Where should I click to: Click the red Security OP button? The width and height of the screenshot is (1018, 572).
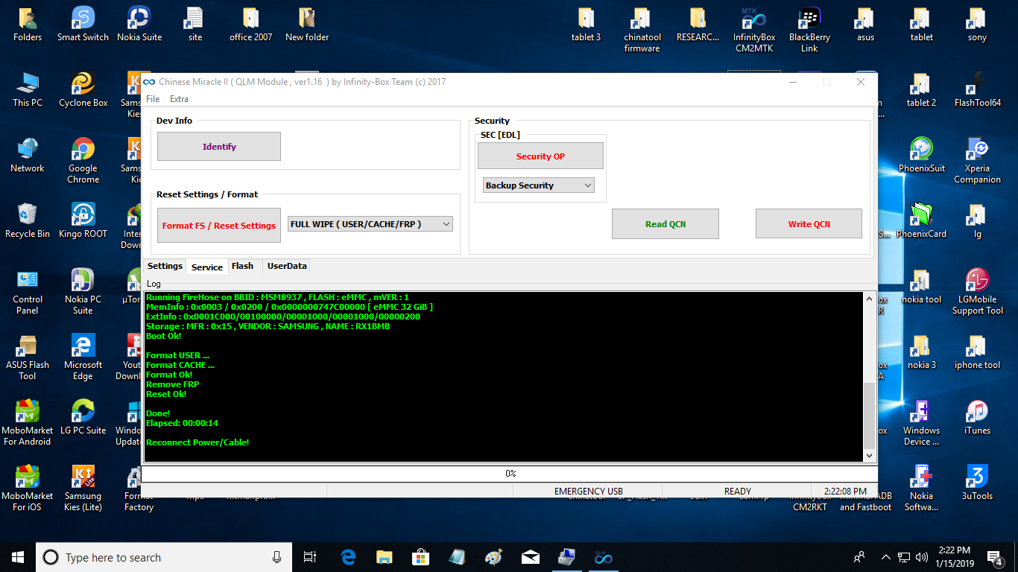coord(540,156)
